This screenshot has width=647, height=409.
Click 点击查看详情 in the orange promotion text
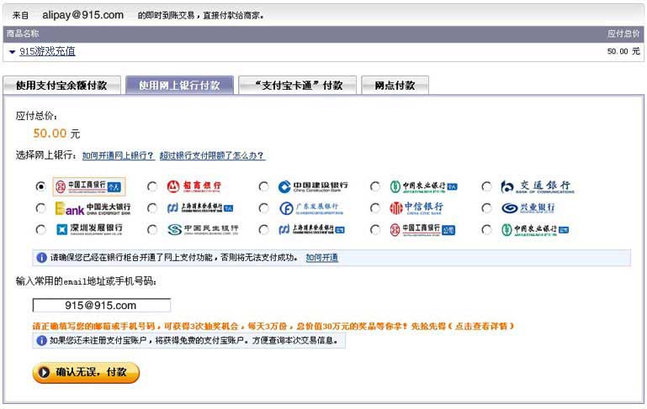tap(481, 326)
